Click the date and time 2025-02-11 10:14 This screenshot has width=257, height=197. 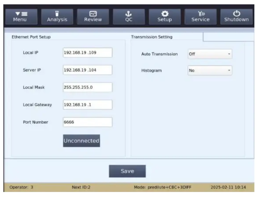(x=228, y=187)
